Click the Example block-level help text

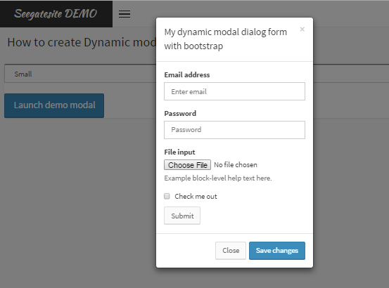[x=218, y=178]
